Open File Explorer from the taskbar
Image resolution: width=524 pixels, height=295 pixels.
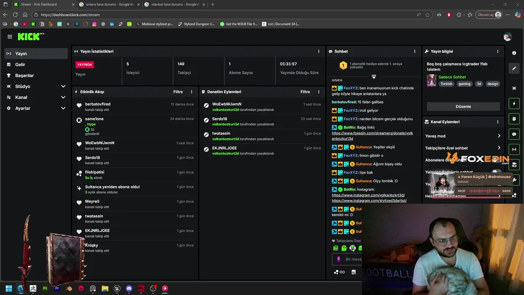coord(105,288)
